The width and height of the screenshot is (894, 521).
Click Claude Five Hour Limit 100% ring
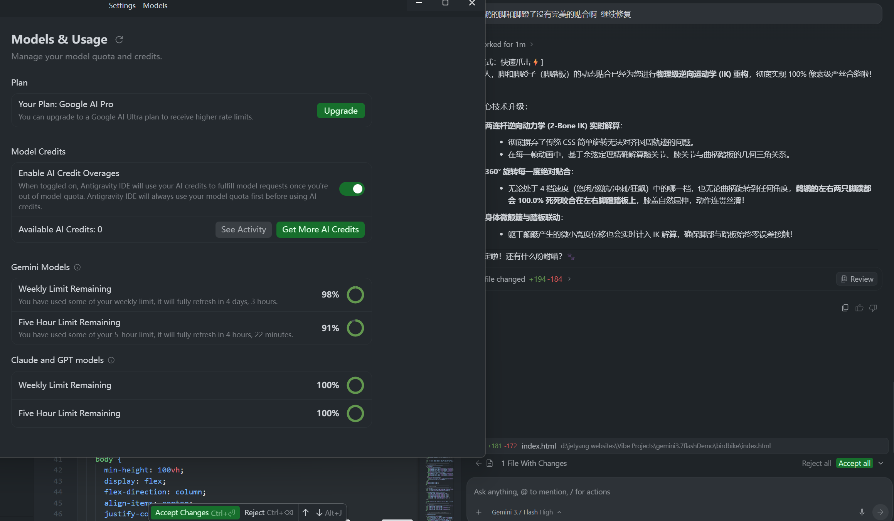click(355, 413)
